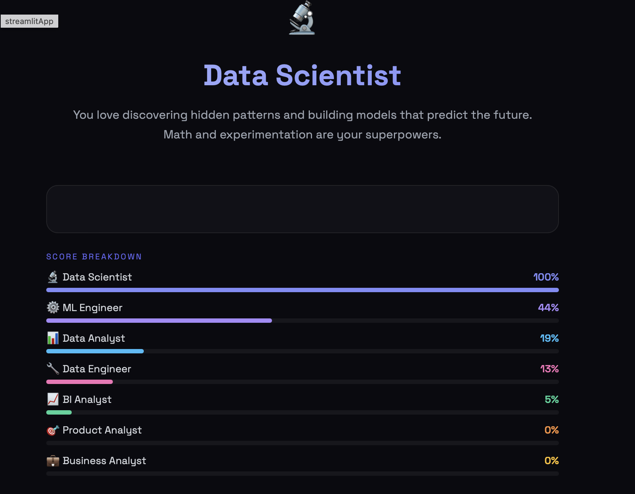Click the microscope icon beside Data Scientist score
The width and height of the screenshot is (635, 494).
click(53, 277)
